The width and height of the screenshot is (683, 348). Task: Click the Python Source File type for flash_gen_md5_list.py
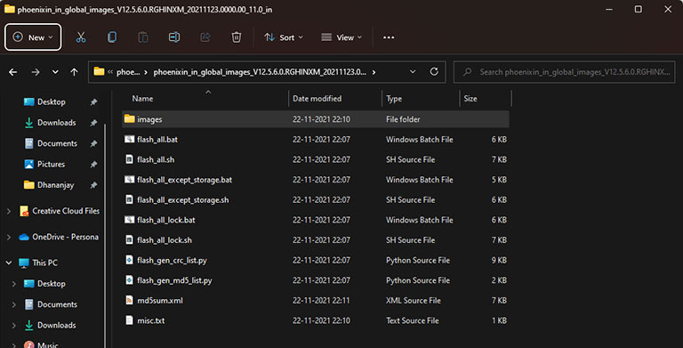pyautogui.click(x=418, y=280)
